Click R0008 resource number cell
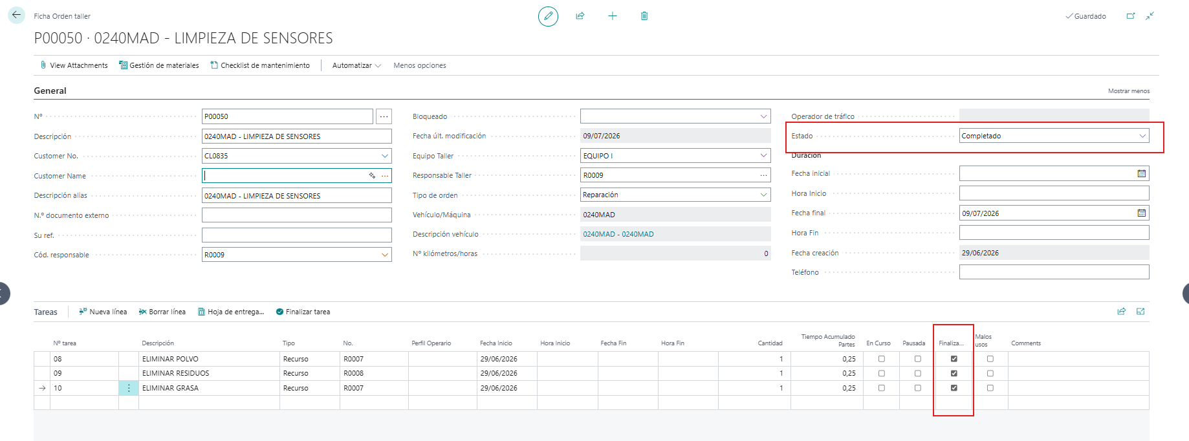The image size is (1189, 441). (x=374, y=373)
